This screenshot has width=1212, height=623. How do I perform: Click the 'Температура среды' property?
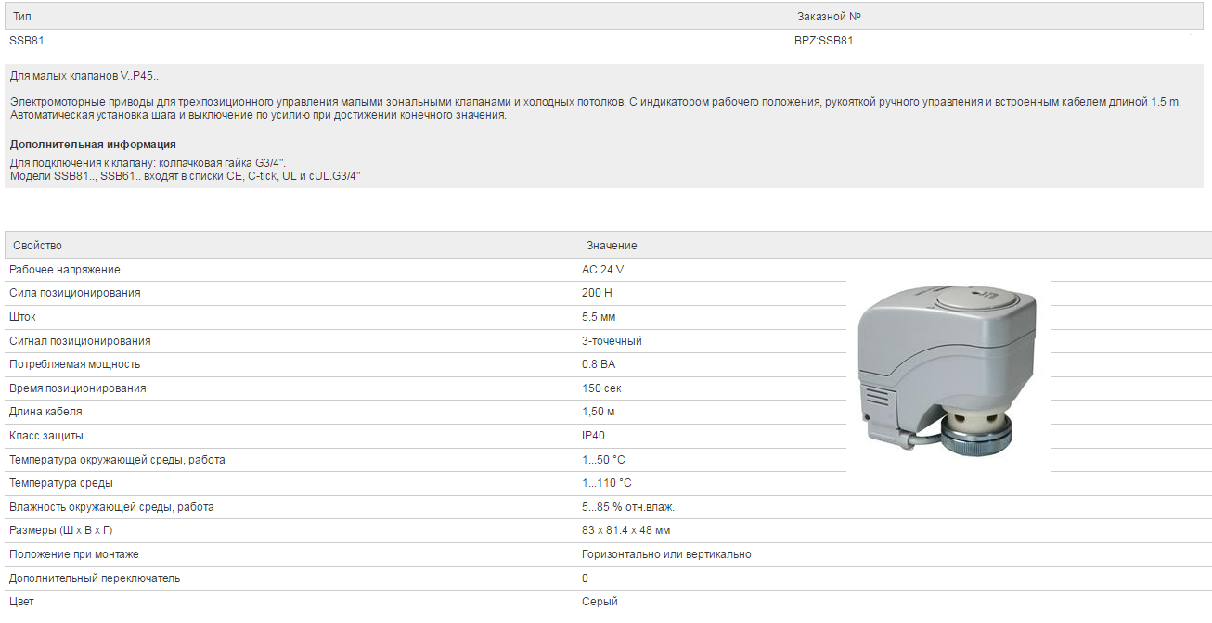(61, 483)
